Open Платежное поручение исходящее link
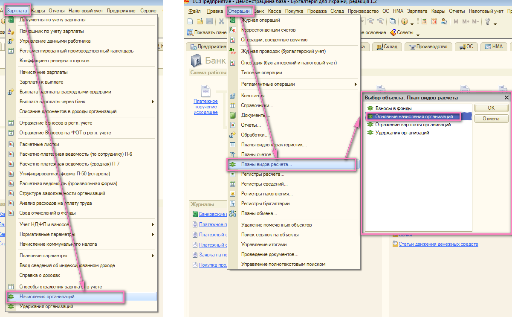Screen dimensions: 512x317 (x=205, y=107)
